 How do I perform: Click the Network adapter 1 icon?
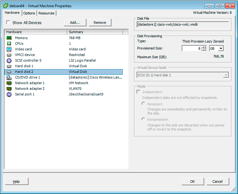pos(9,83)
